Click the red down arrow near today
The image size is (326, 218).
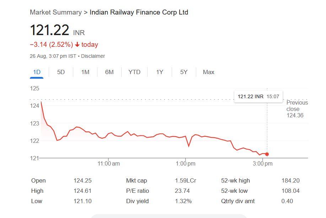tap(77, 45)
